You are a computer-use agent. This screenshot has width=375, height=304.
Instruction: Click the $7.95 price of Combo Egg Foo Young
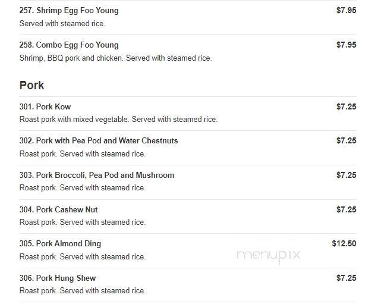click(346, 45)
